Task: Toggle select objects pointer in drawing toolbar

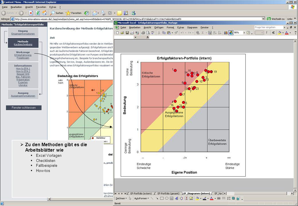Action: pos(130,198)
